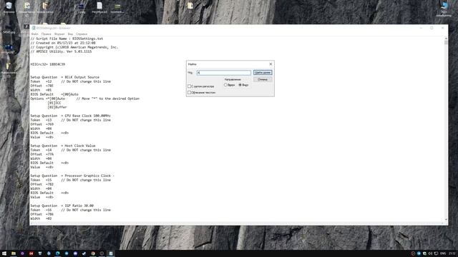Click the ENG language indicator
Image resolution: width=458 pixels, height=257 pixels.
(443, 253)
